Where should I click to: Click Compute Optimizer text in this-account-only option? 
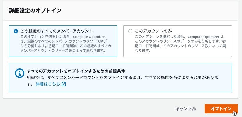coord(204,37)
